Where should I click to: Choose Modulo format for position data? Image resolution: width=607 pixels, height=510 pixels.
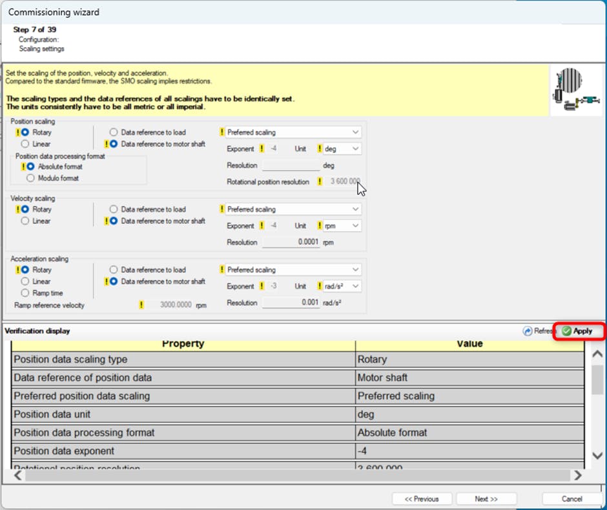tap(30, 178)
